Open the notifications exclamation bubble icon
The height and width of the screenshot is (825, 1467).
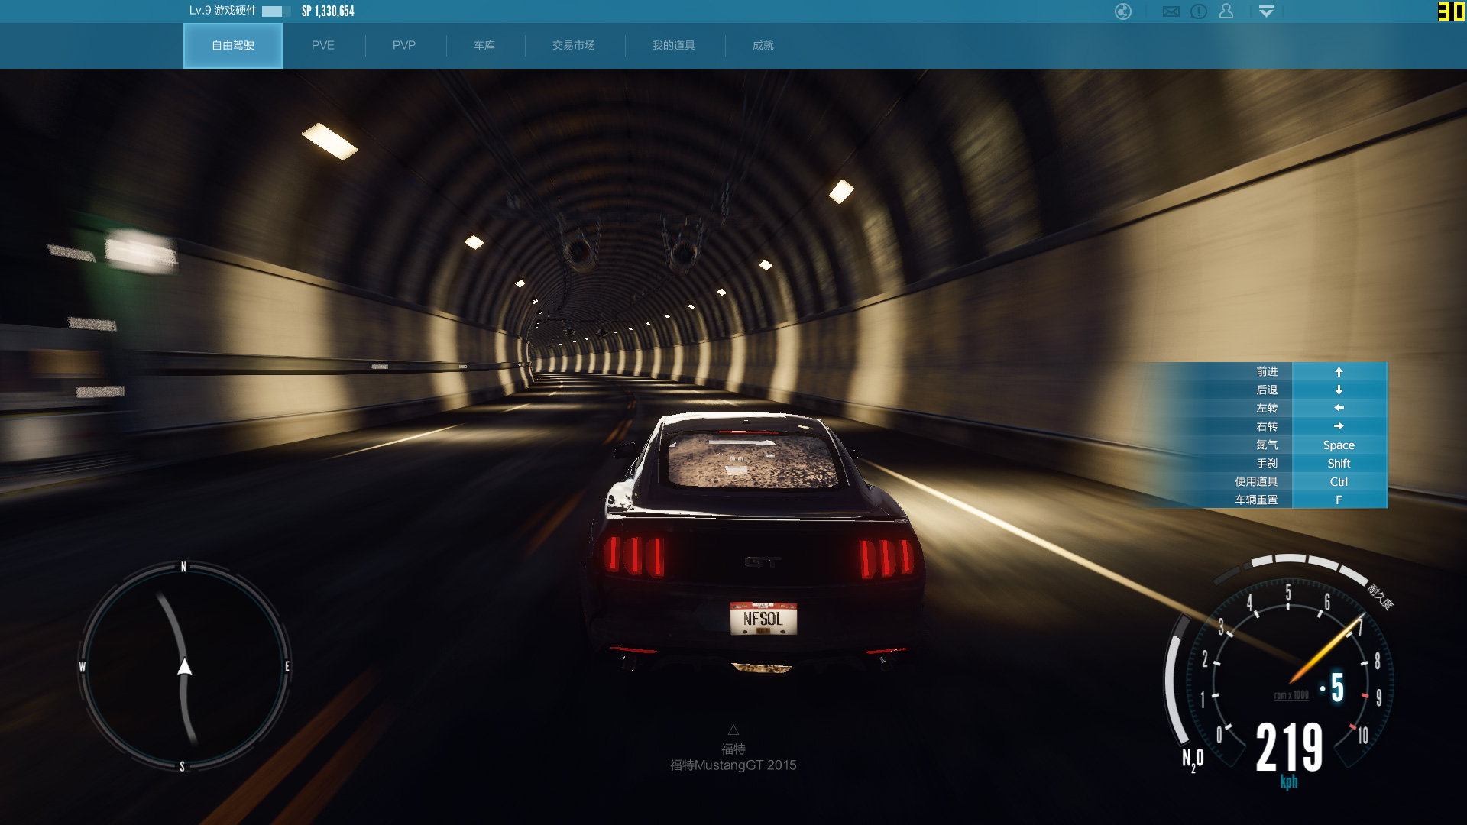point(1199,11)
